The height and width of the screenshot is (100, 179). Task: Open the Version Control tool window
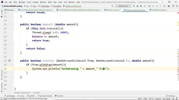click(45, 96)
